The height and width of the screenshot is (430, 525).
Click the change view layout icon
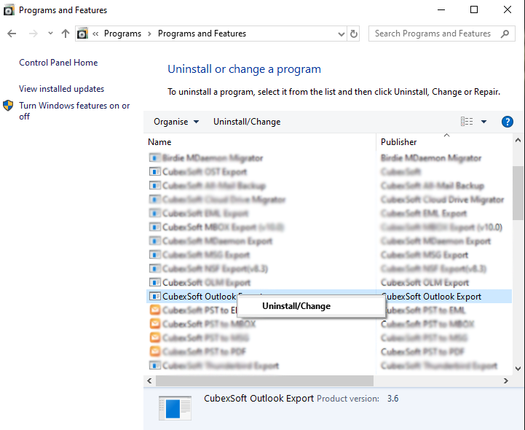(x=467, y=122)
